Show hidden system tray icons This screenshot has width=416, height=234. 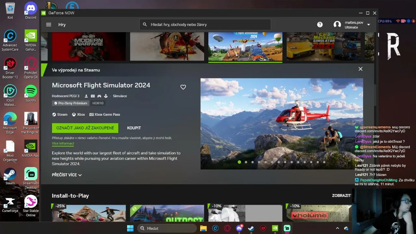337,228
